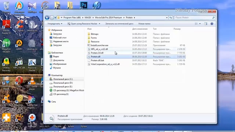This screenshot has width=235, height=132.
Task: Launch AIMP3 from the desktop
Action: pos(19,45)
